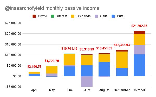Select October's dark red Crypto segment
156x97 pixels.
pyautogui.click(x=139, y=32)
